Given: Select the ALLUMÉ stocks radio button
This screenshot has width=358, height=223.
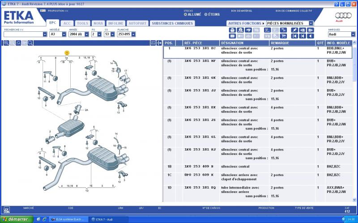Looking at the screenshot, I should (x=185, y=14).
